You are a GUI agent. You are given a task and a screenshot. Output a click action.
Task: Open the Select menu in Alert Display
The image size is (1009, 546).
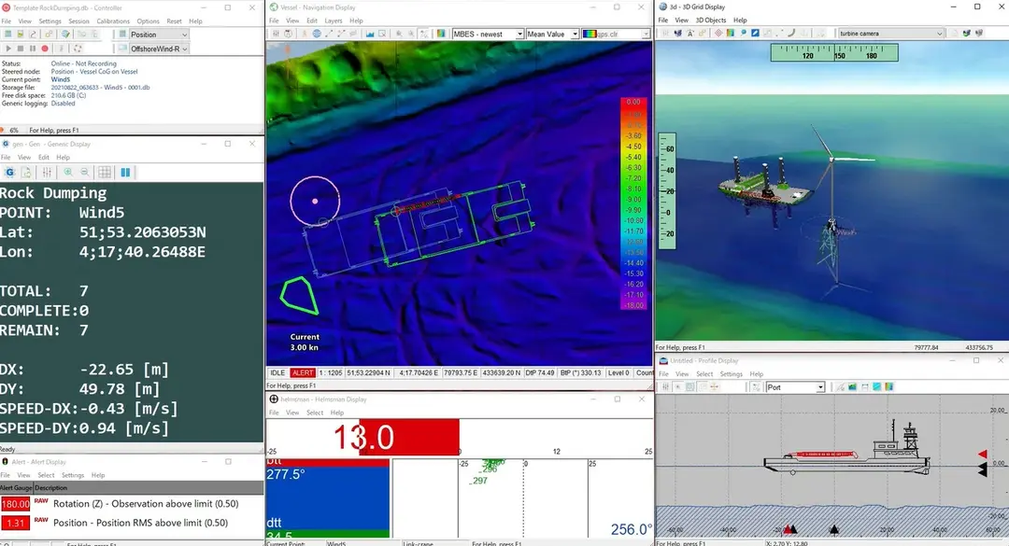point(46,475)
